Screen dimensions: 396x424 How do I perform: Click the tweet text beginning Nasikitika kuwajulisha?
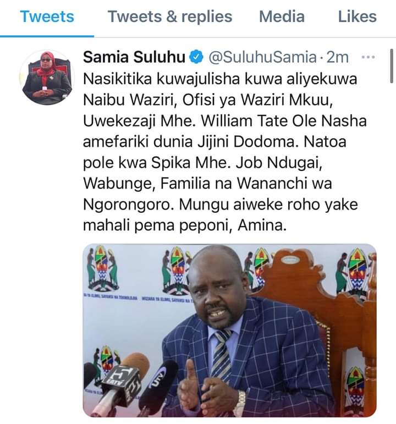(224, 152)
